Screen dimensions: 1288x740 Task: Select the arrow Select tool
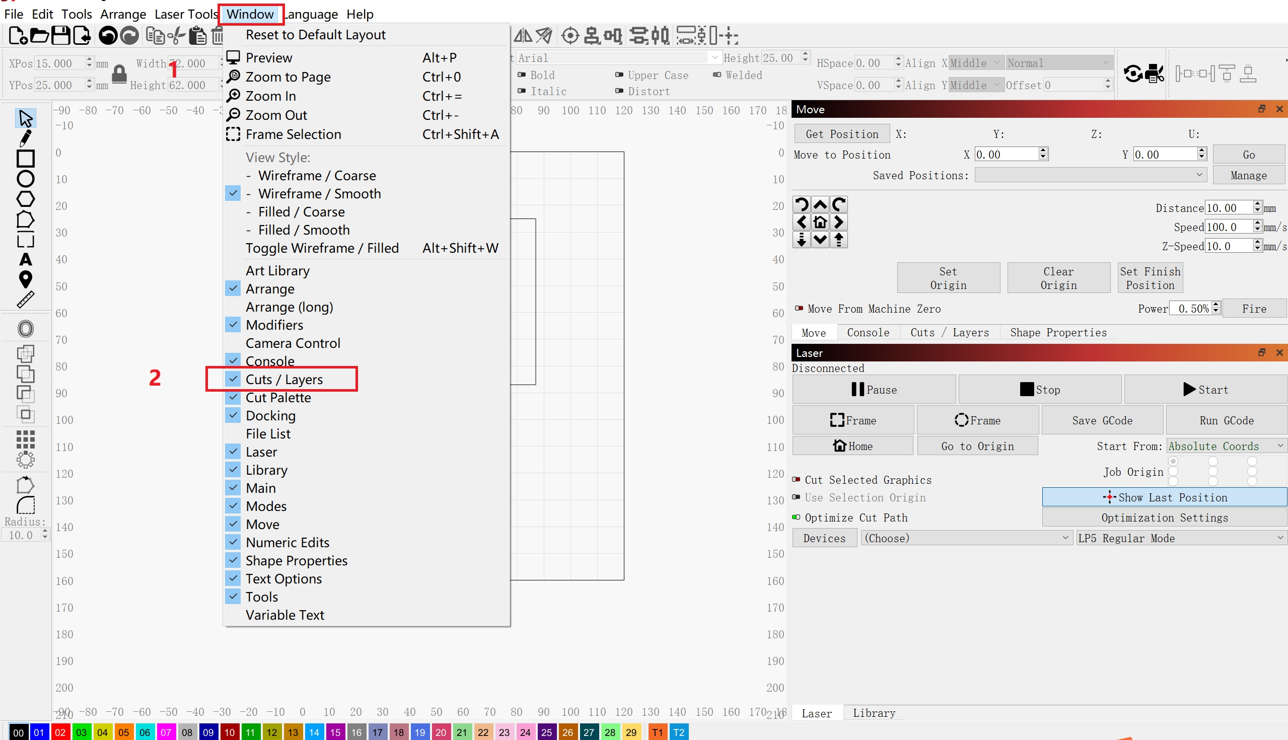[x=25, y=118]
